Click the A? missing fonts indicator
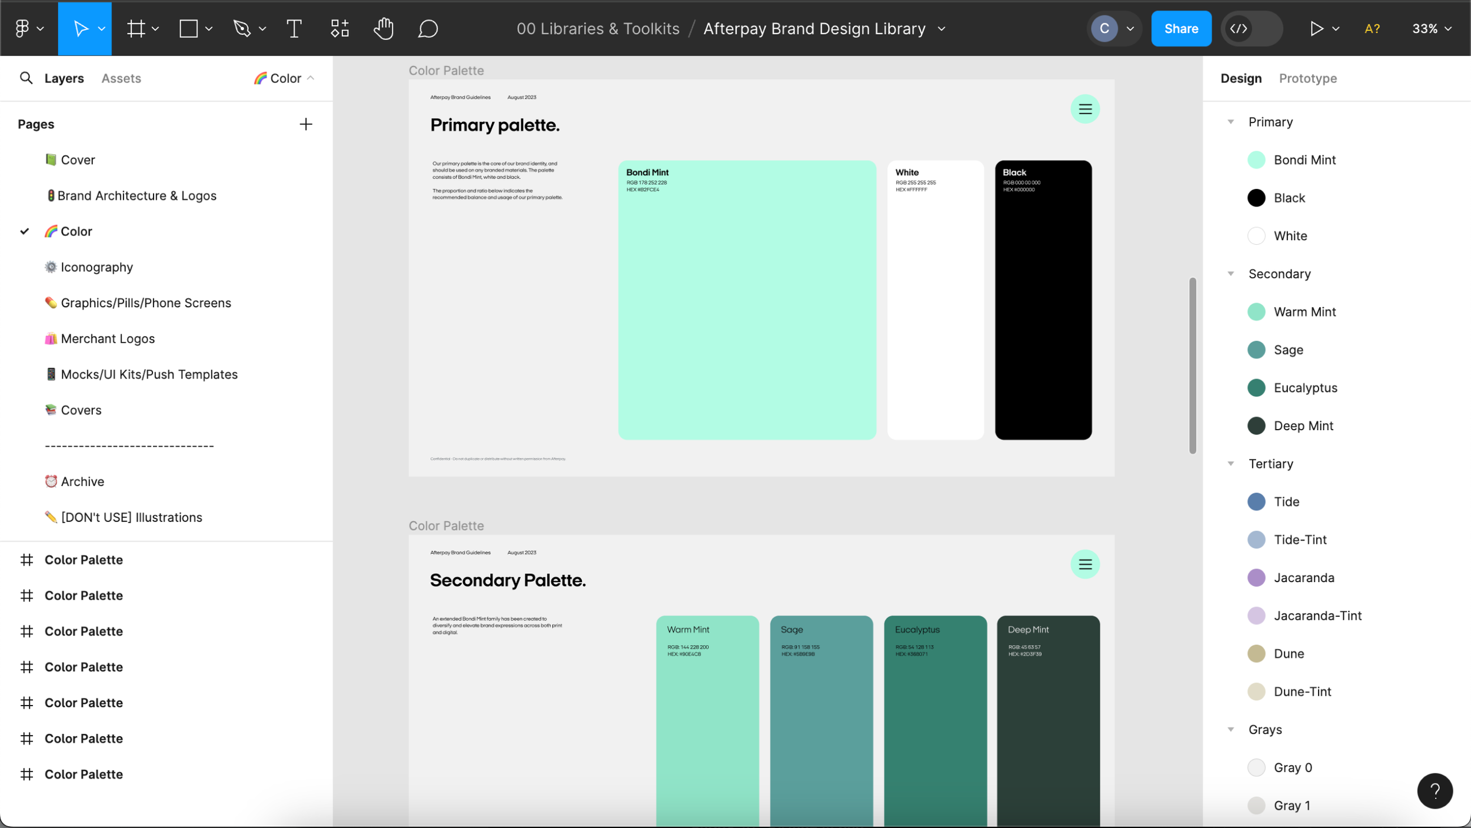This screenshot has height=828, width=1471. (1372, 28)
